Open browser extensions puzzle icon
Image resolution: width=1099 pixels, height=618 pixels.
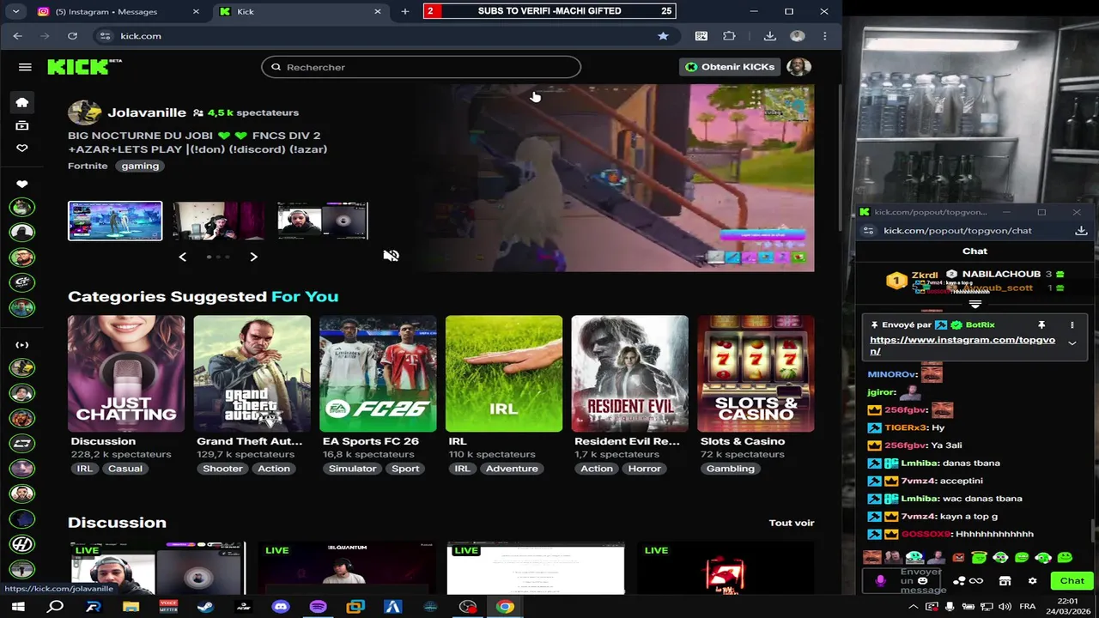click(729, 36)
